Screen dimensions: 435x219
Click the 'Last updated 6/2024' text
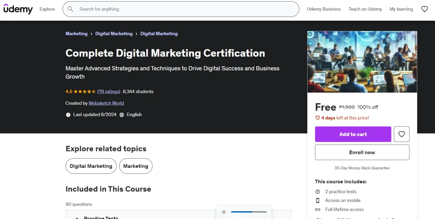click(x=95, y=115)
